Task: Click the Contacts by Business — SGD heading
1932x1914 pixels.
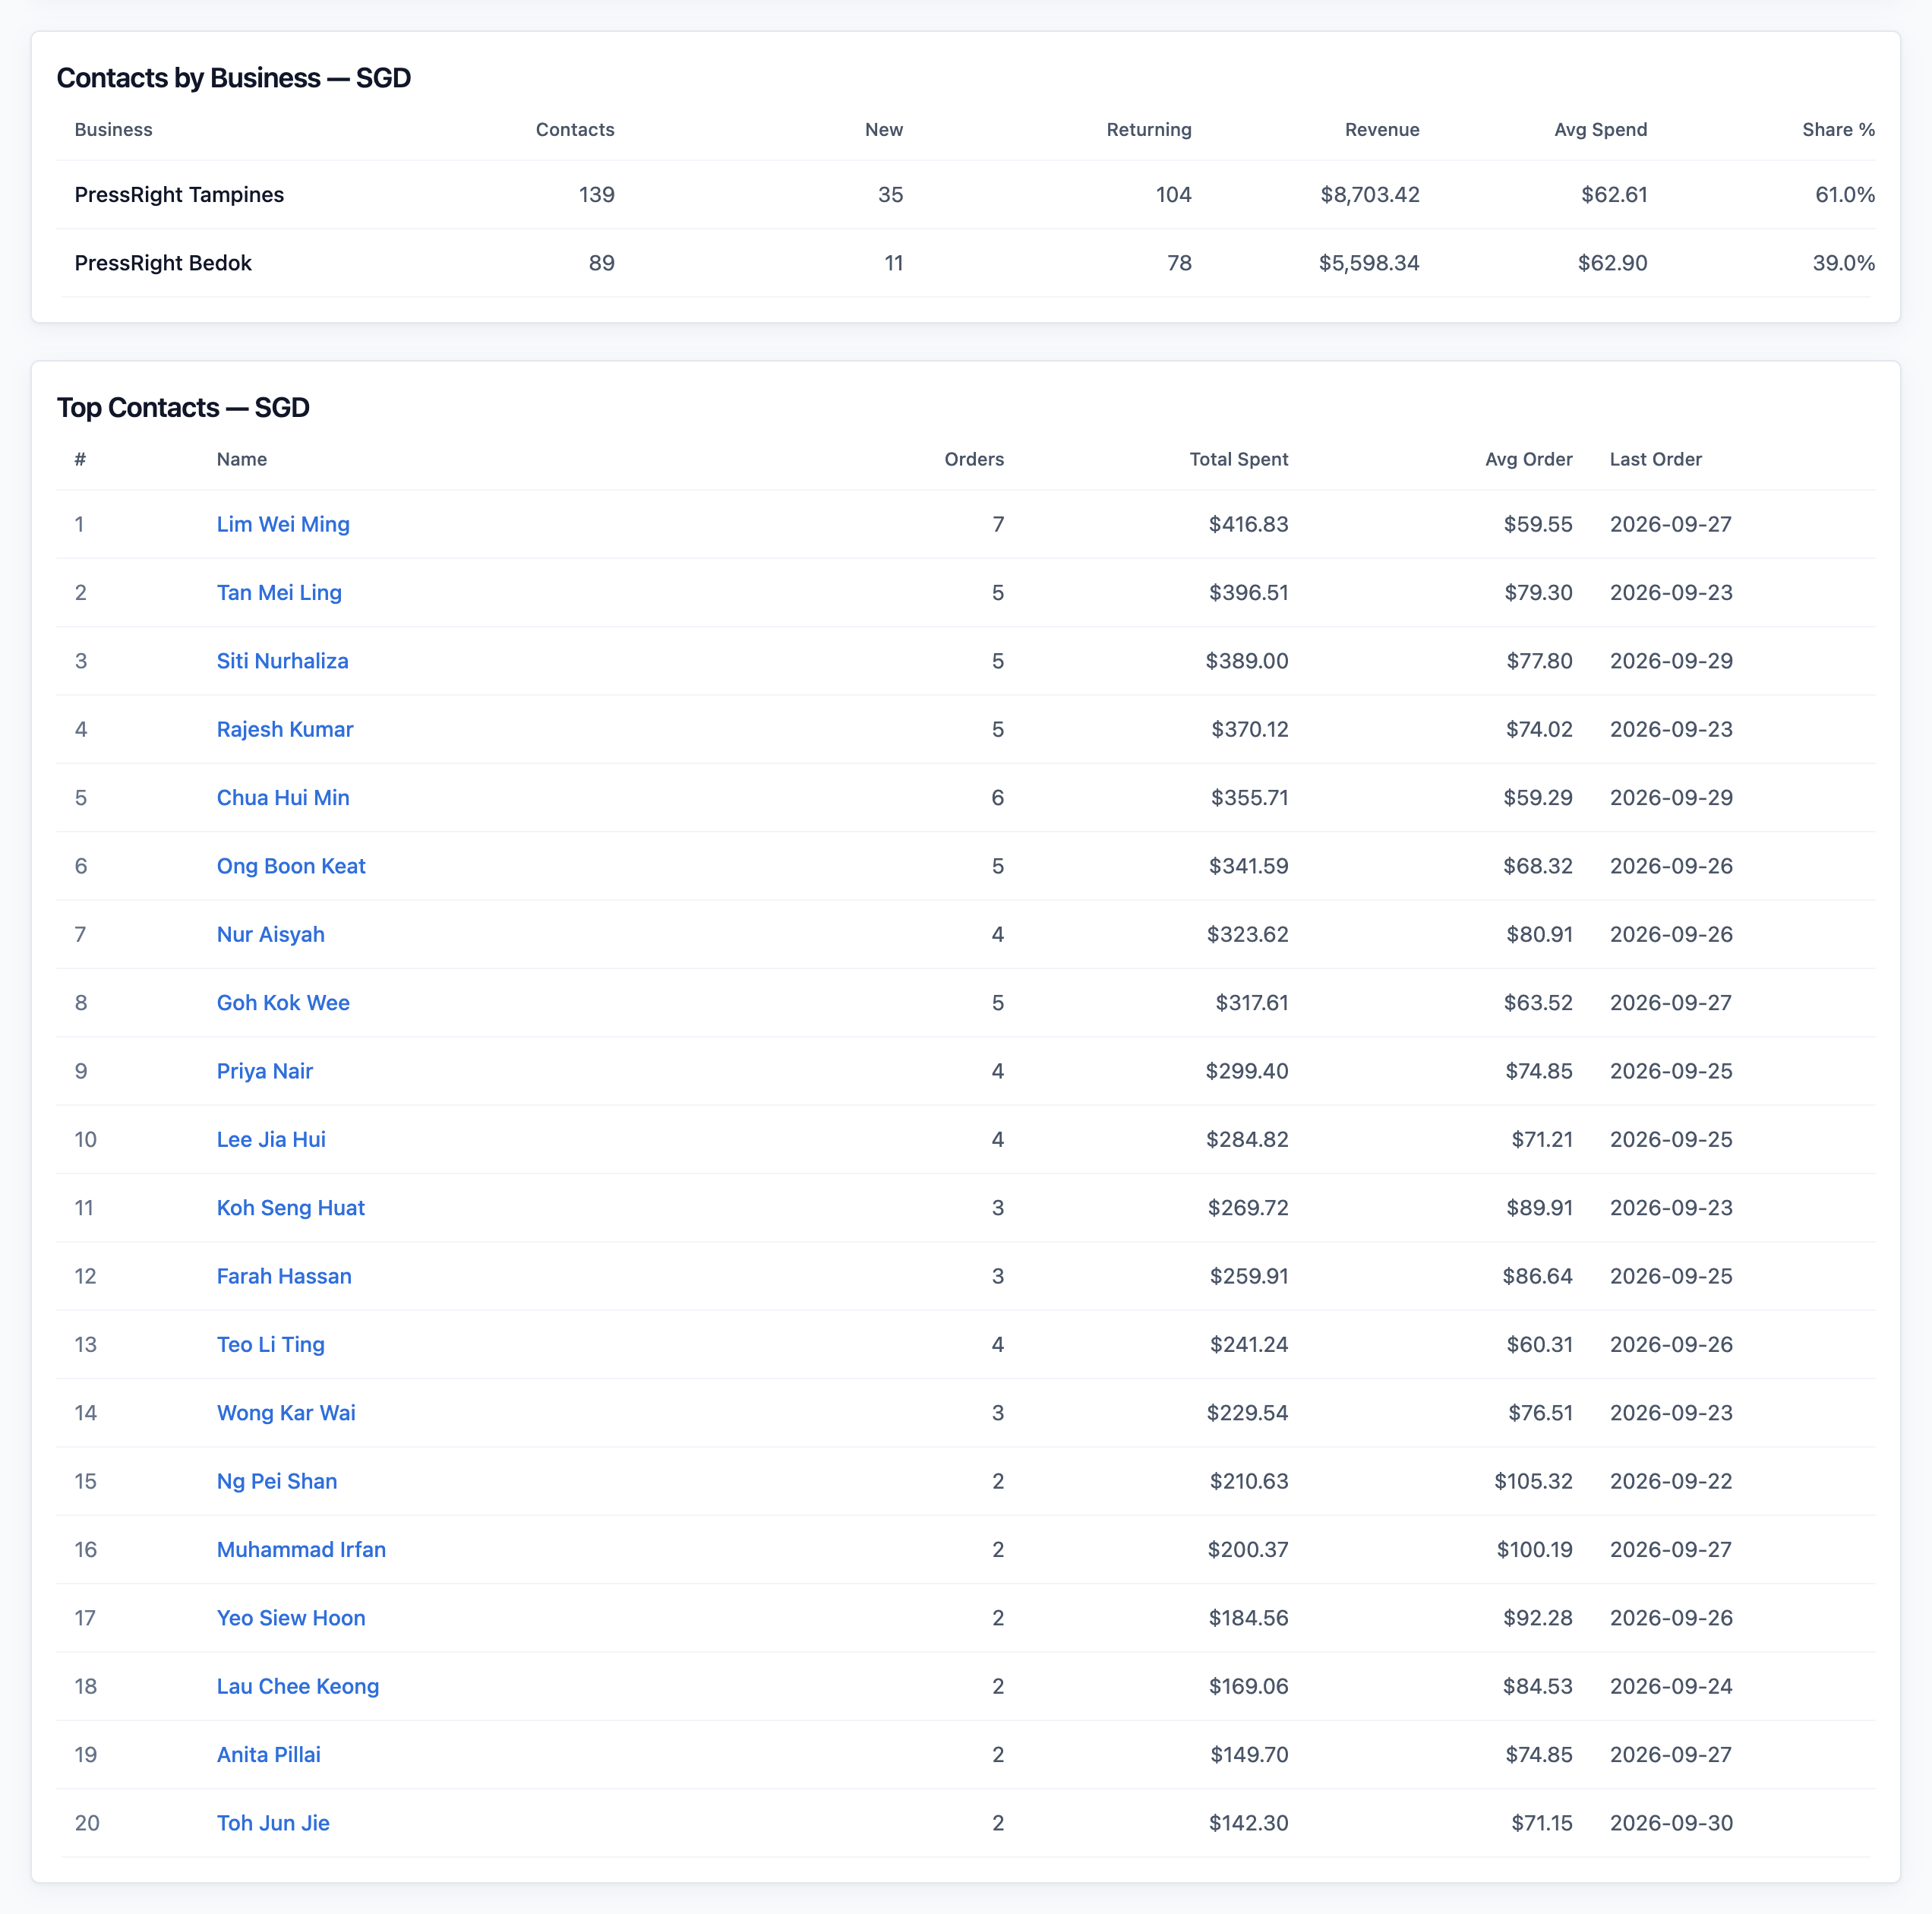Action: [234, 77]
